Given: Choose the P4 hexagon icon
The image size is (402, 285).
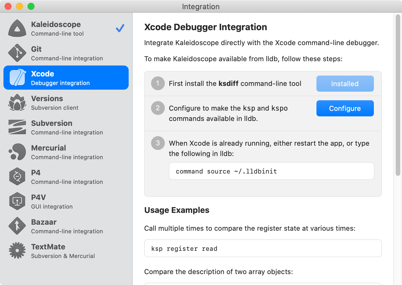Looking at the screenshot, I should [x=17, y=177].
